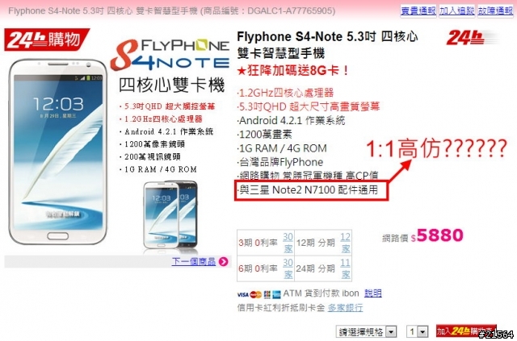Viewport: 517px width, 341px height.
Task: Open the quantity dropdown showing 1
Action: 417,331
